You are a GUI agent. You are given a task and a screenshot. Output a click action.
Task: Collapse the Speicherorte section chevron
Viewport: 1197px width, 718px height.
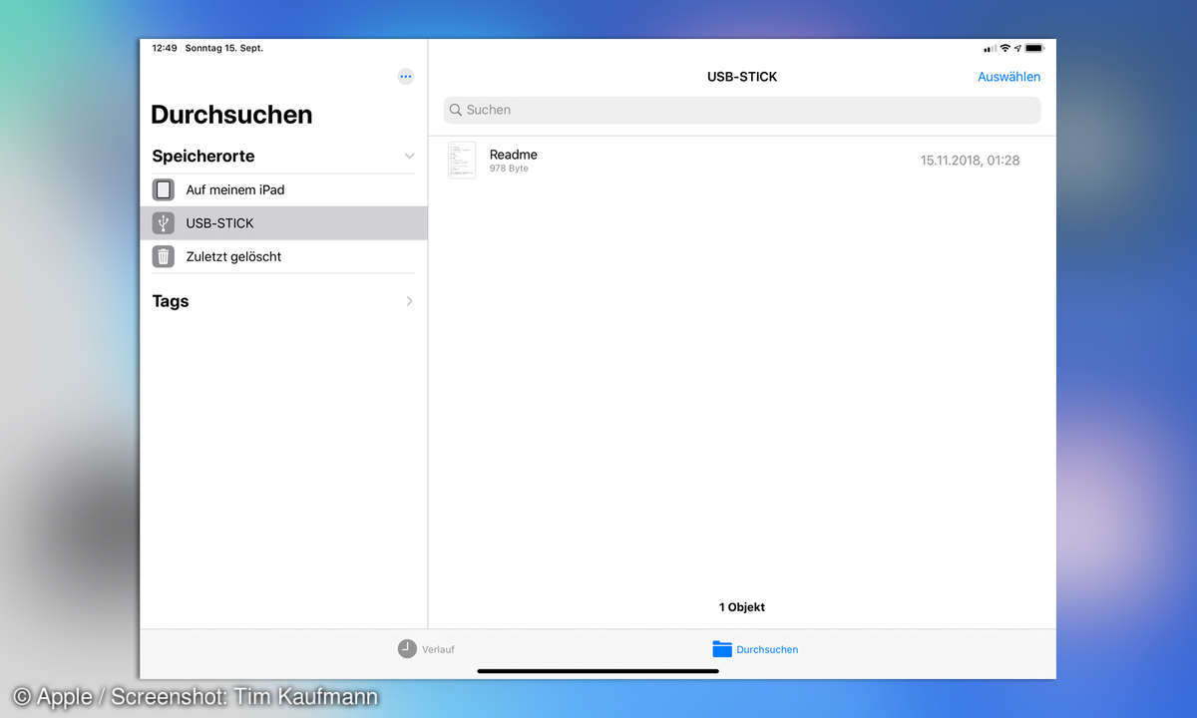coord(409,157)
